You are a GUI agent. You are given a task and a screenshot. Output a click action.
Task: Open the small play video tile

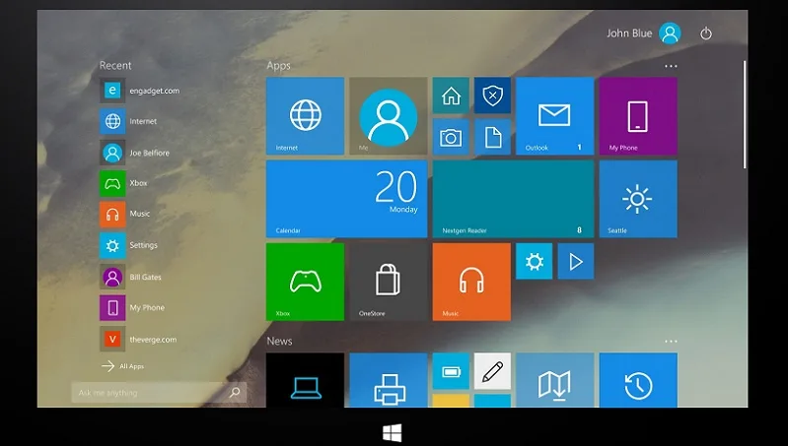576,261
